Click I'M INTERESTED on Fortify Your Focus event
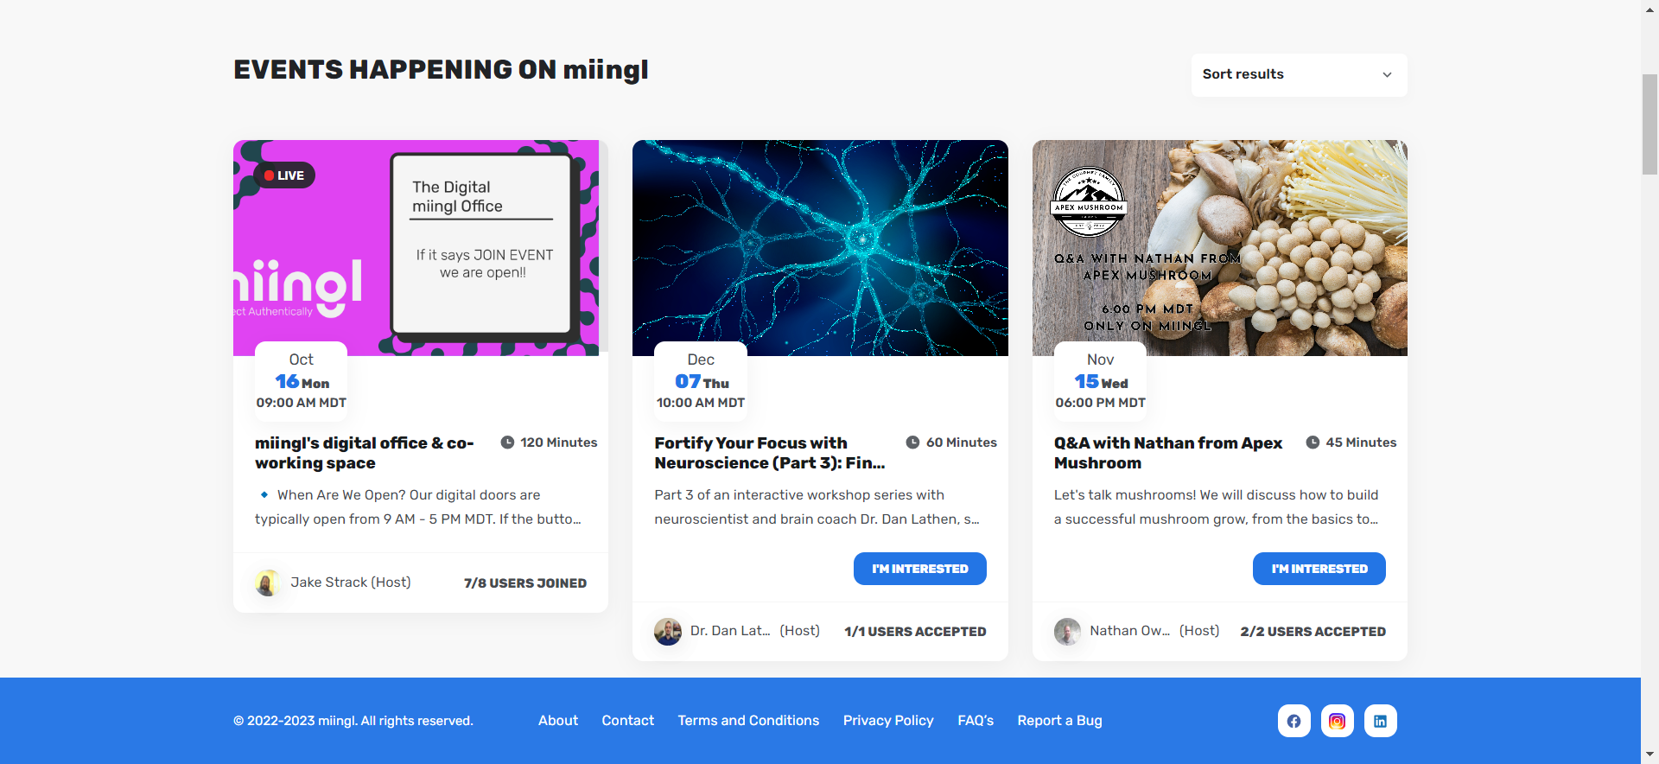 [x=919, y=569]
